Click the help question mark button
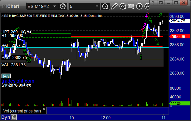The height and width of the screenshot is (121, 191). 153,3
